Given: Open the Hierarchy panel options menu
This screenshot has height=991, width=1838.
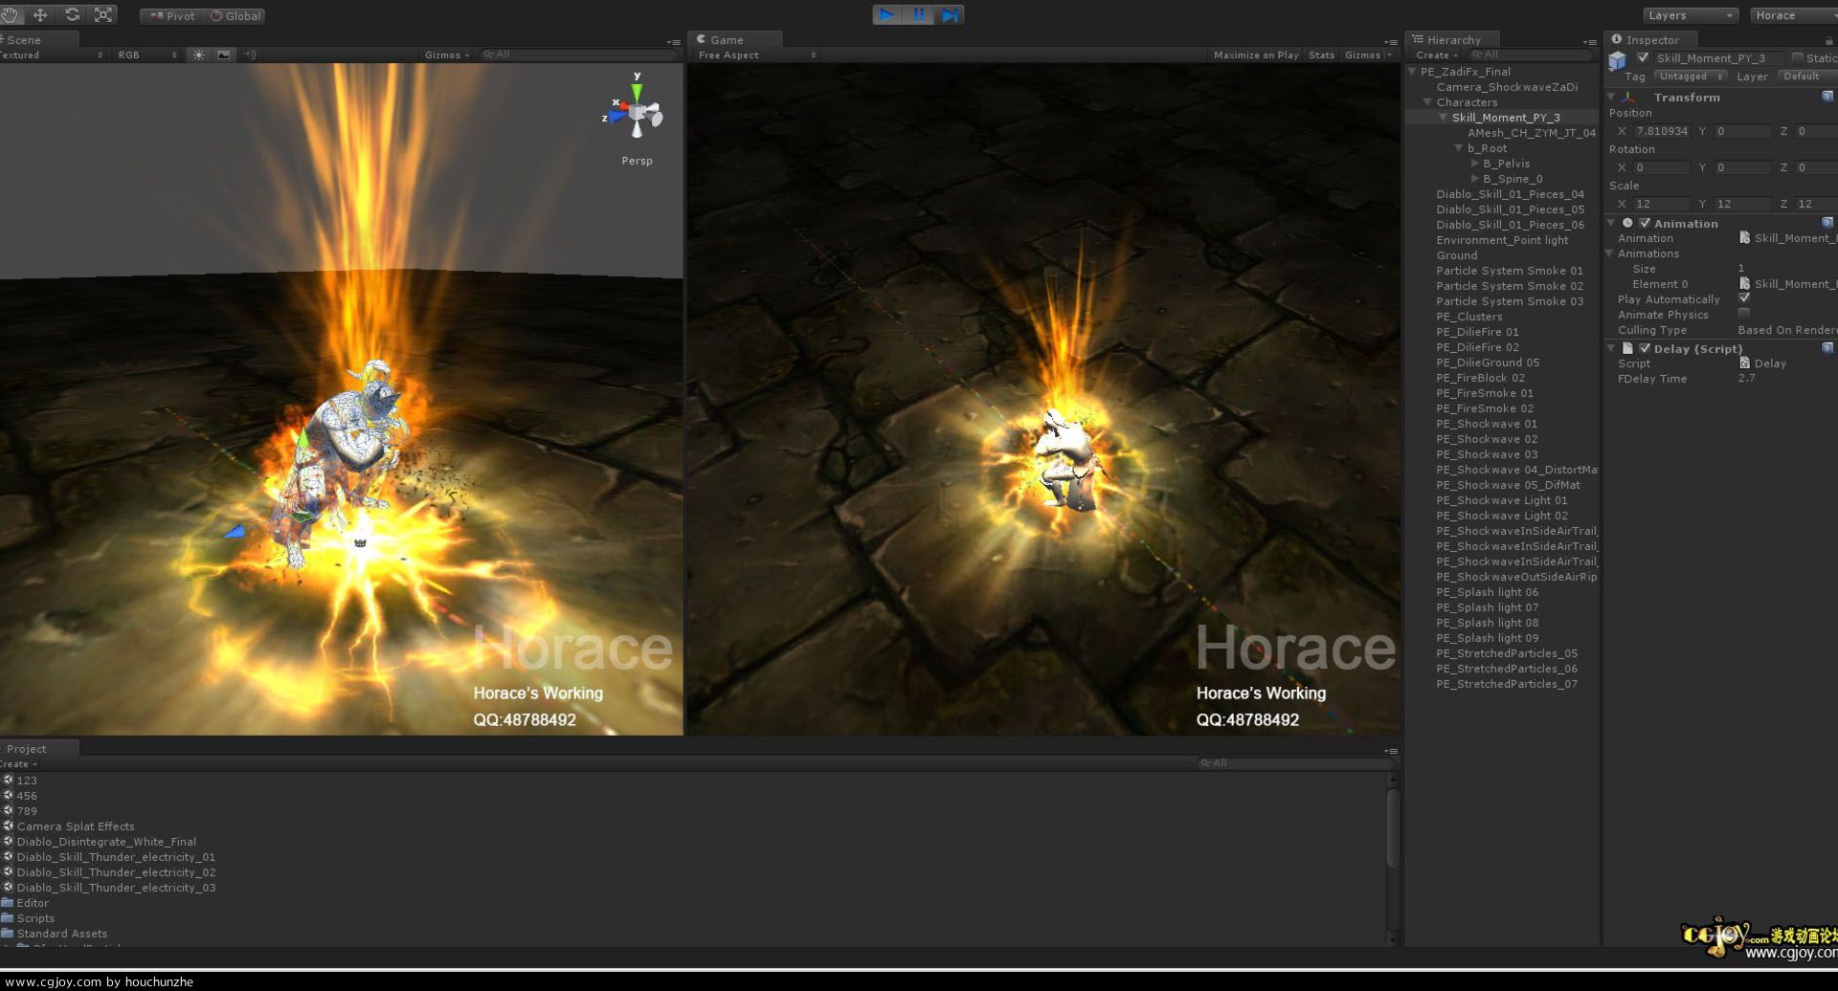Looking at the screenshot, I should [1590, 42].
